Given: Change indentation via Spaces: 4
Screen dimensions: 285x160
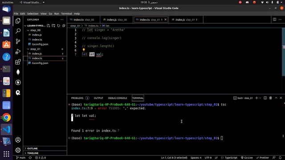Looking at the screenshot, I should tap(196, 158).
